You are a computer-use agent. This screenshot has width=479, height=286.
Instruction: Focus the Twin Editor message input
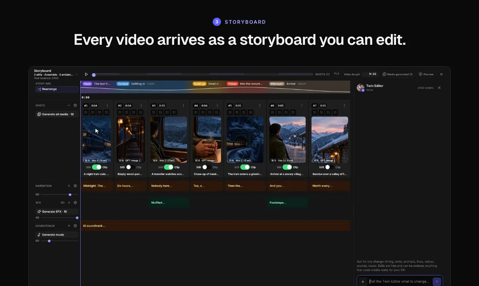click(399, 281)
